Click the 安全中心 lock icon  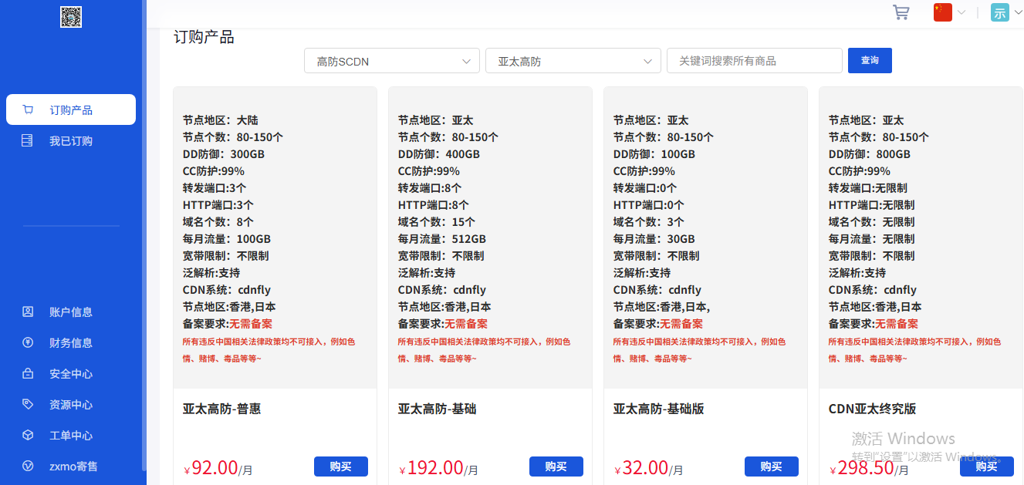click(28, 374)
